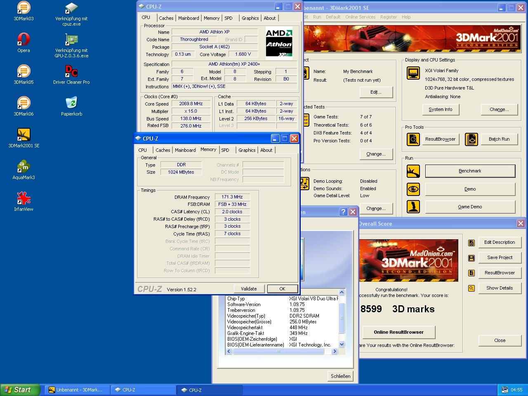The width and height of the screenshot is (528, 396).
Task: Click Change... in Display and CPU Settings
Action: 499,109
